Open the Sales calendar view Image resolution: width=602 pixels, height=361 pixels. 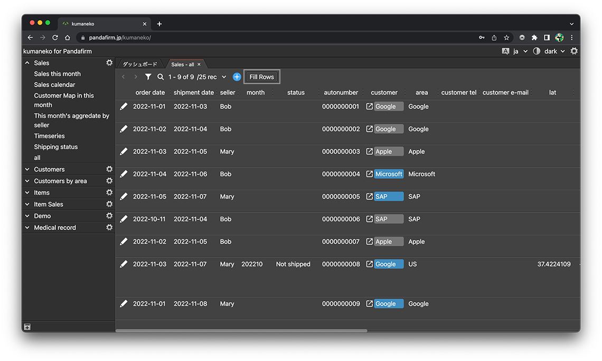54,85
